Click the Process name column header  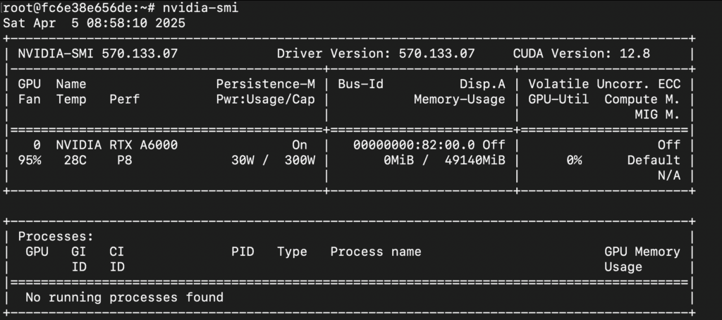[376, 252]
